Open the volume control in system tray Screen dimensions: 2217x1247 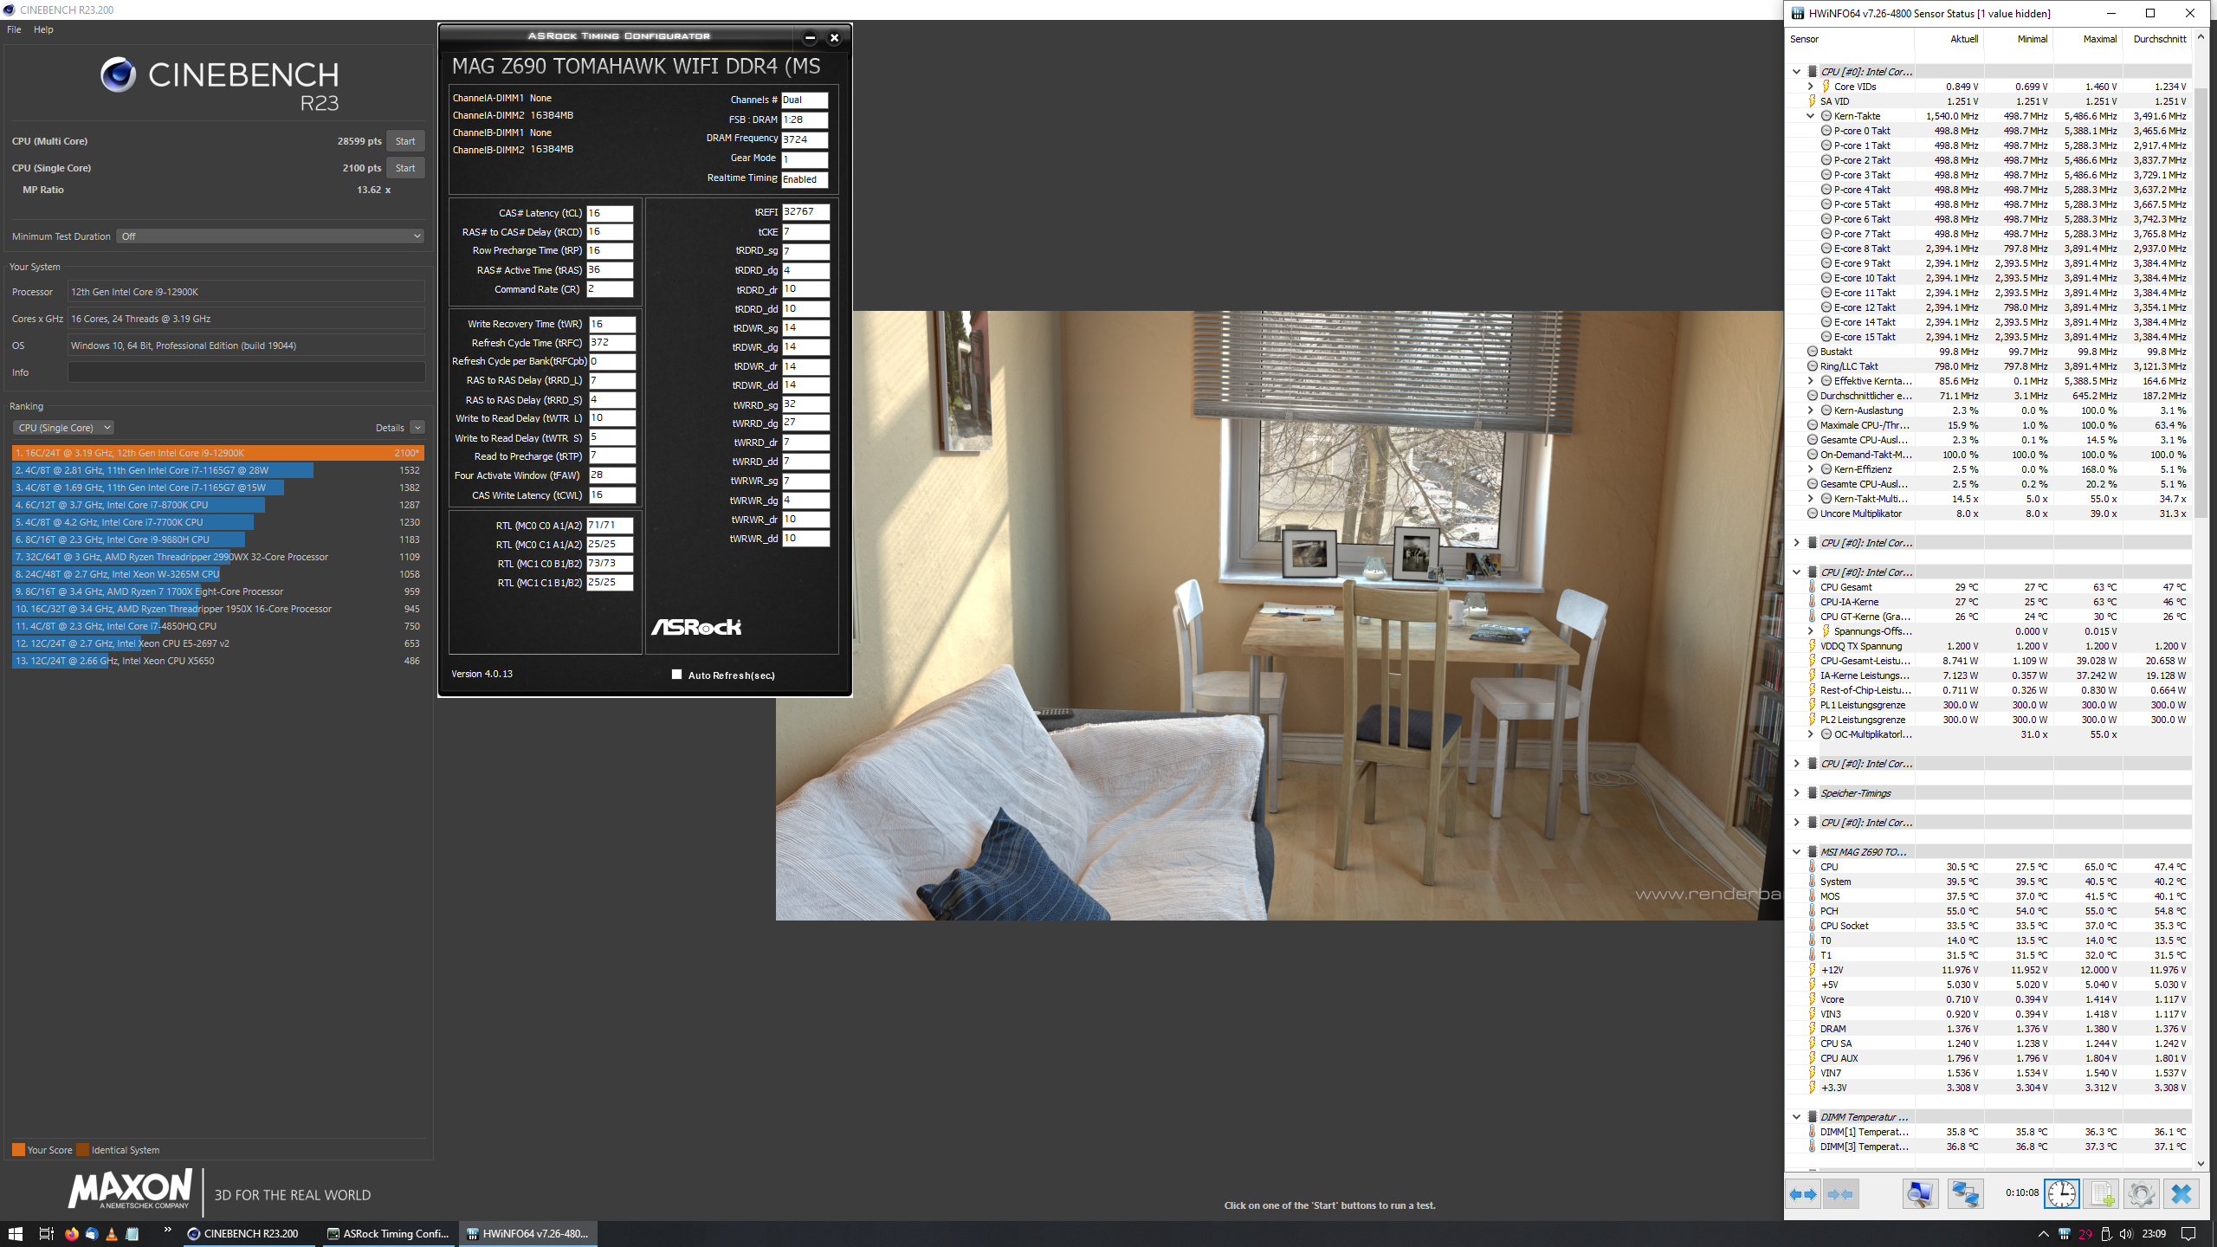[x=2126, y=1234]
